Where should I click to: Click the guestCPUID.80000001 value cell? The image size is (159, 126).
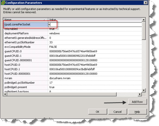pos(95,60)
